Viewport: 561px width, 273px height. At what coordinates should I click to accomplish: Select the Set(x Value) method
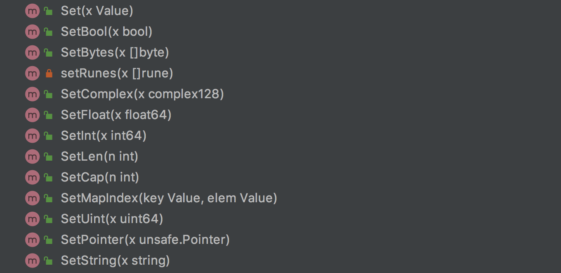97,11
